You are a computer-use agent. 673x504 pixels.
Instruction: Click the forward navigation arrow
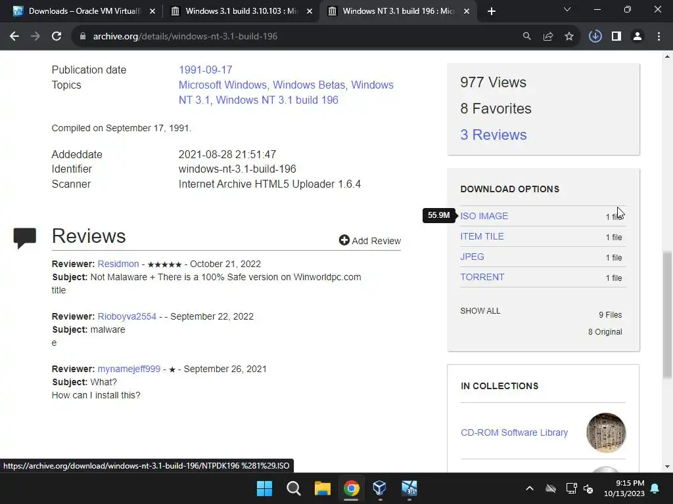(x=35, y=37)
